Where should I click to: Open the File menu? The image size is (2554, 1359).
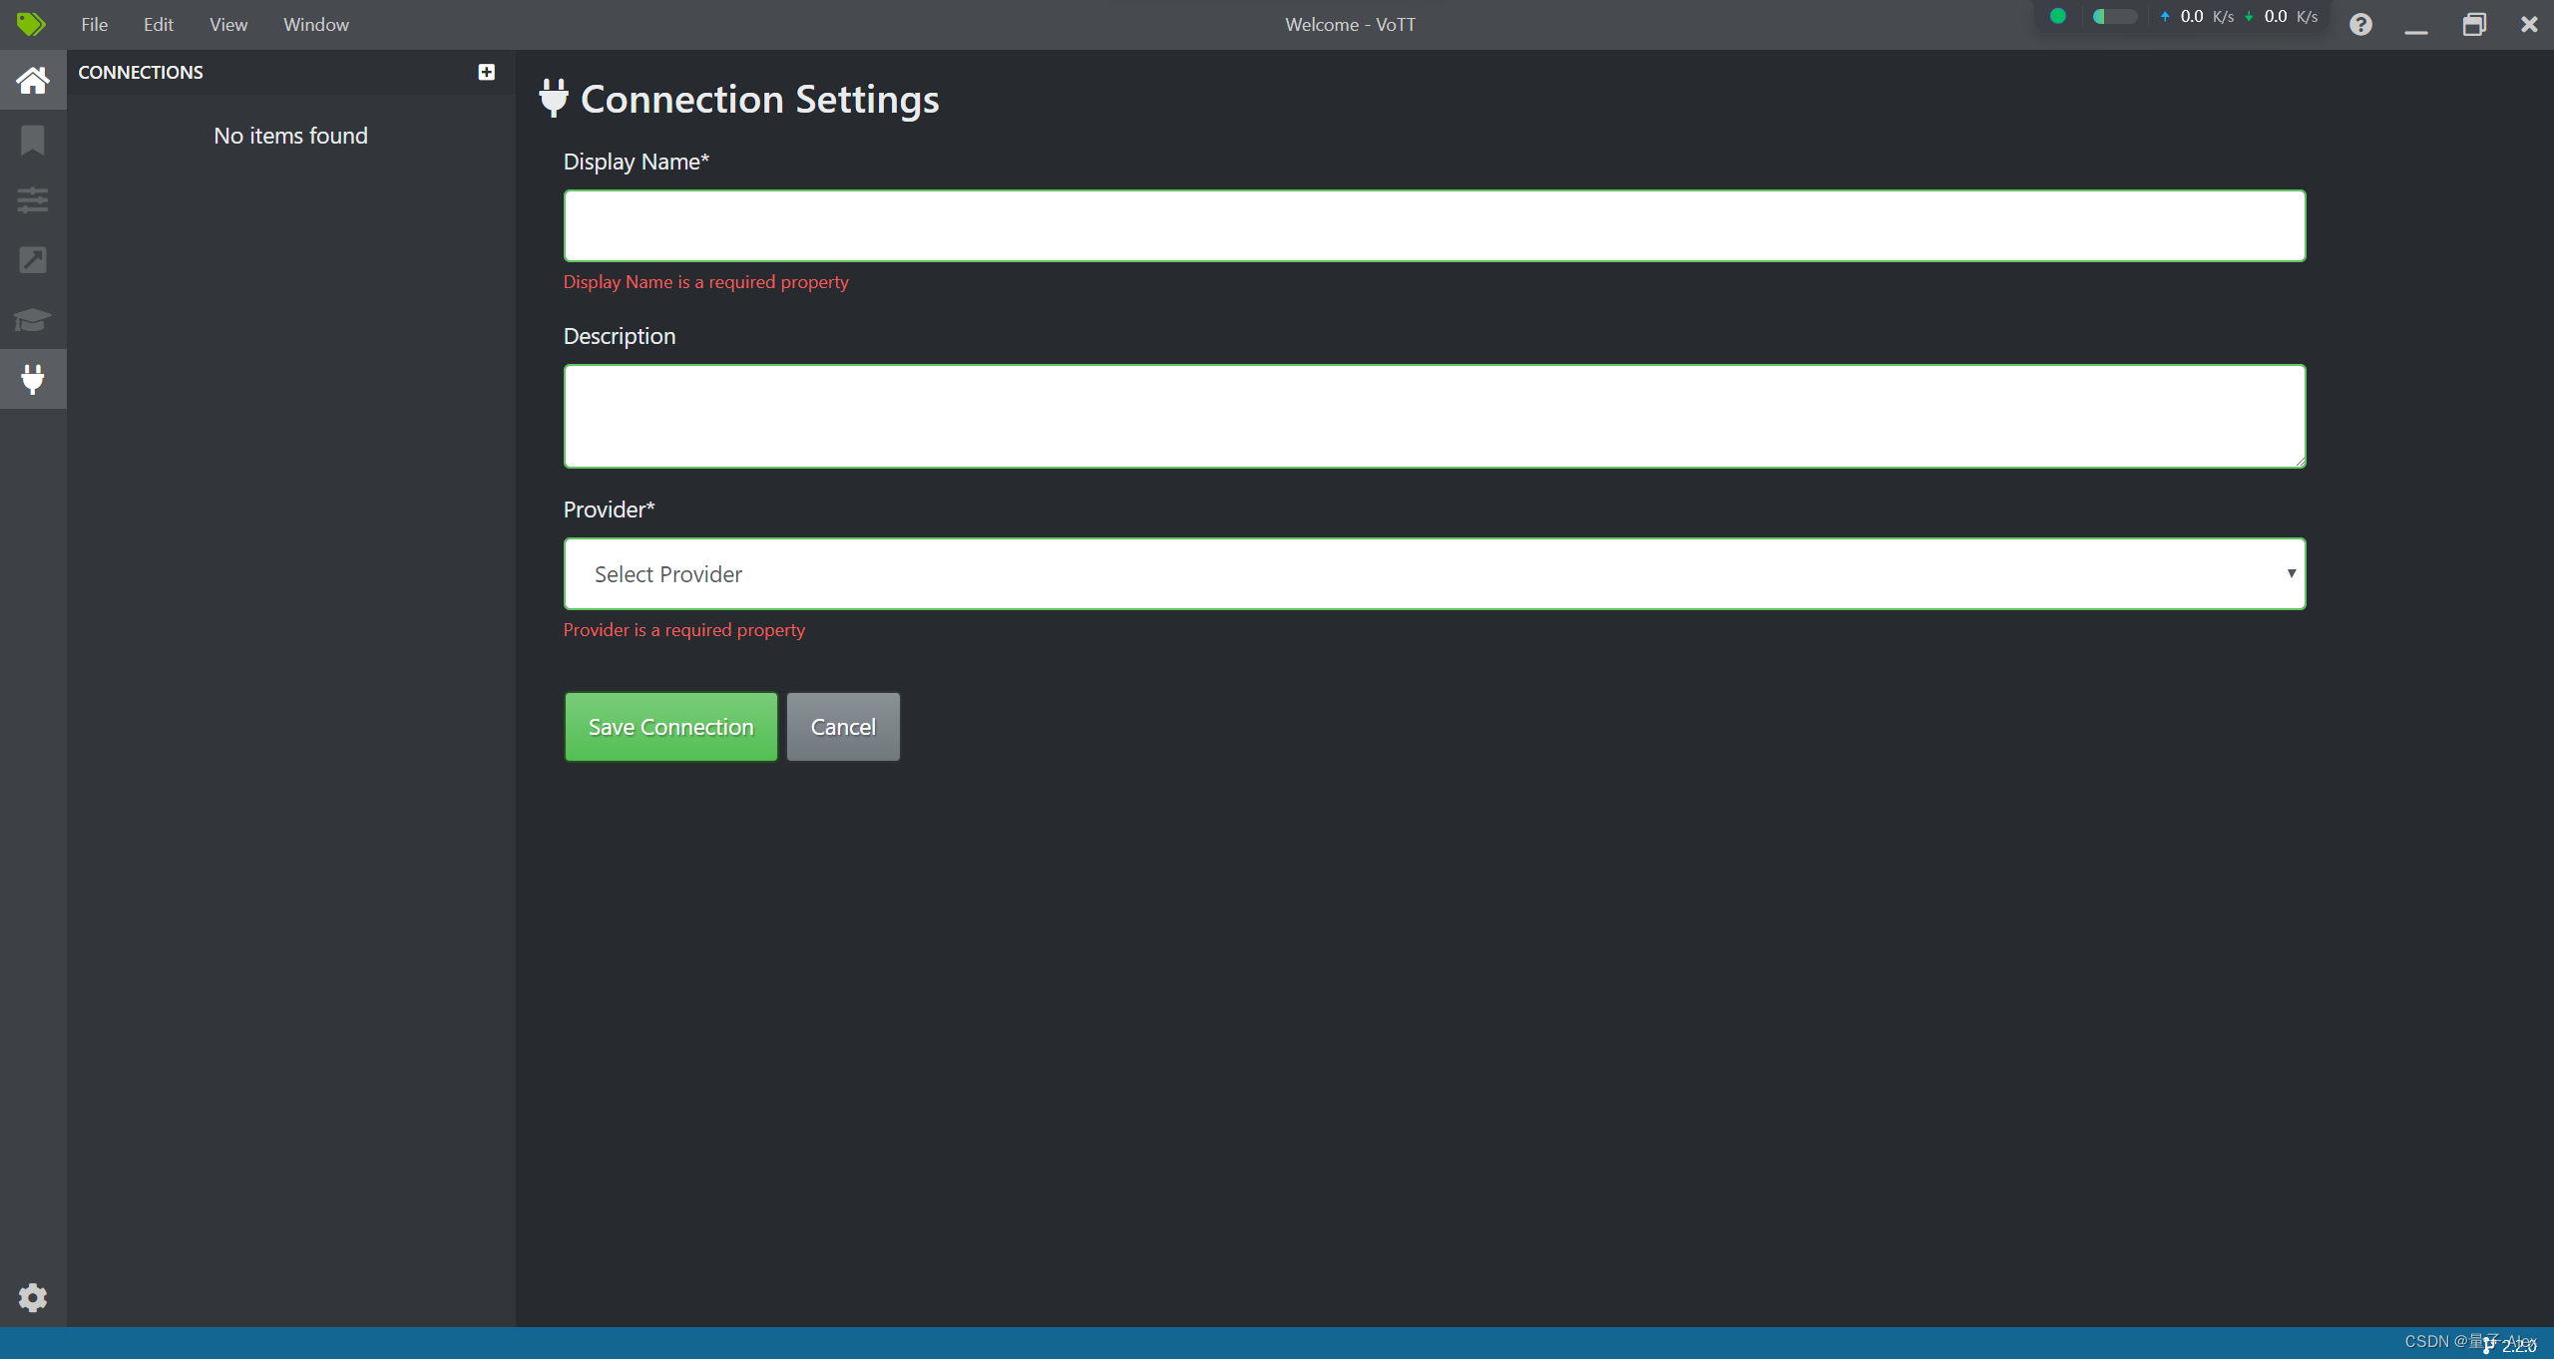pyautogui.click(x=94, y=25)
